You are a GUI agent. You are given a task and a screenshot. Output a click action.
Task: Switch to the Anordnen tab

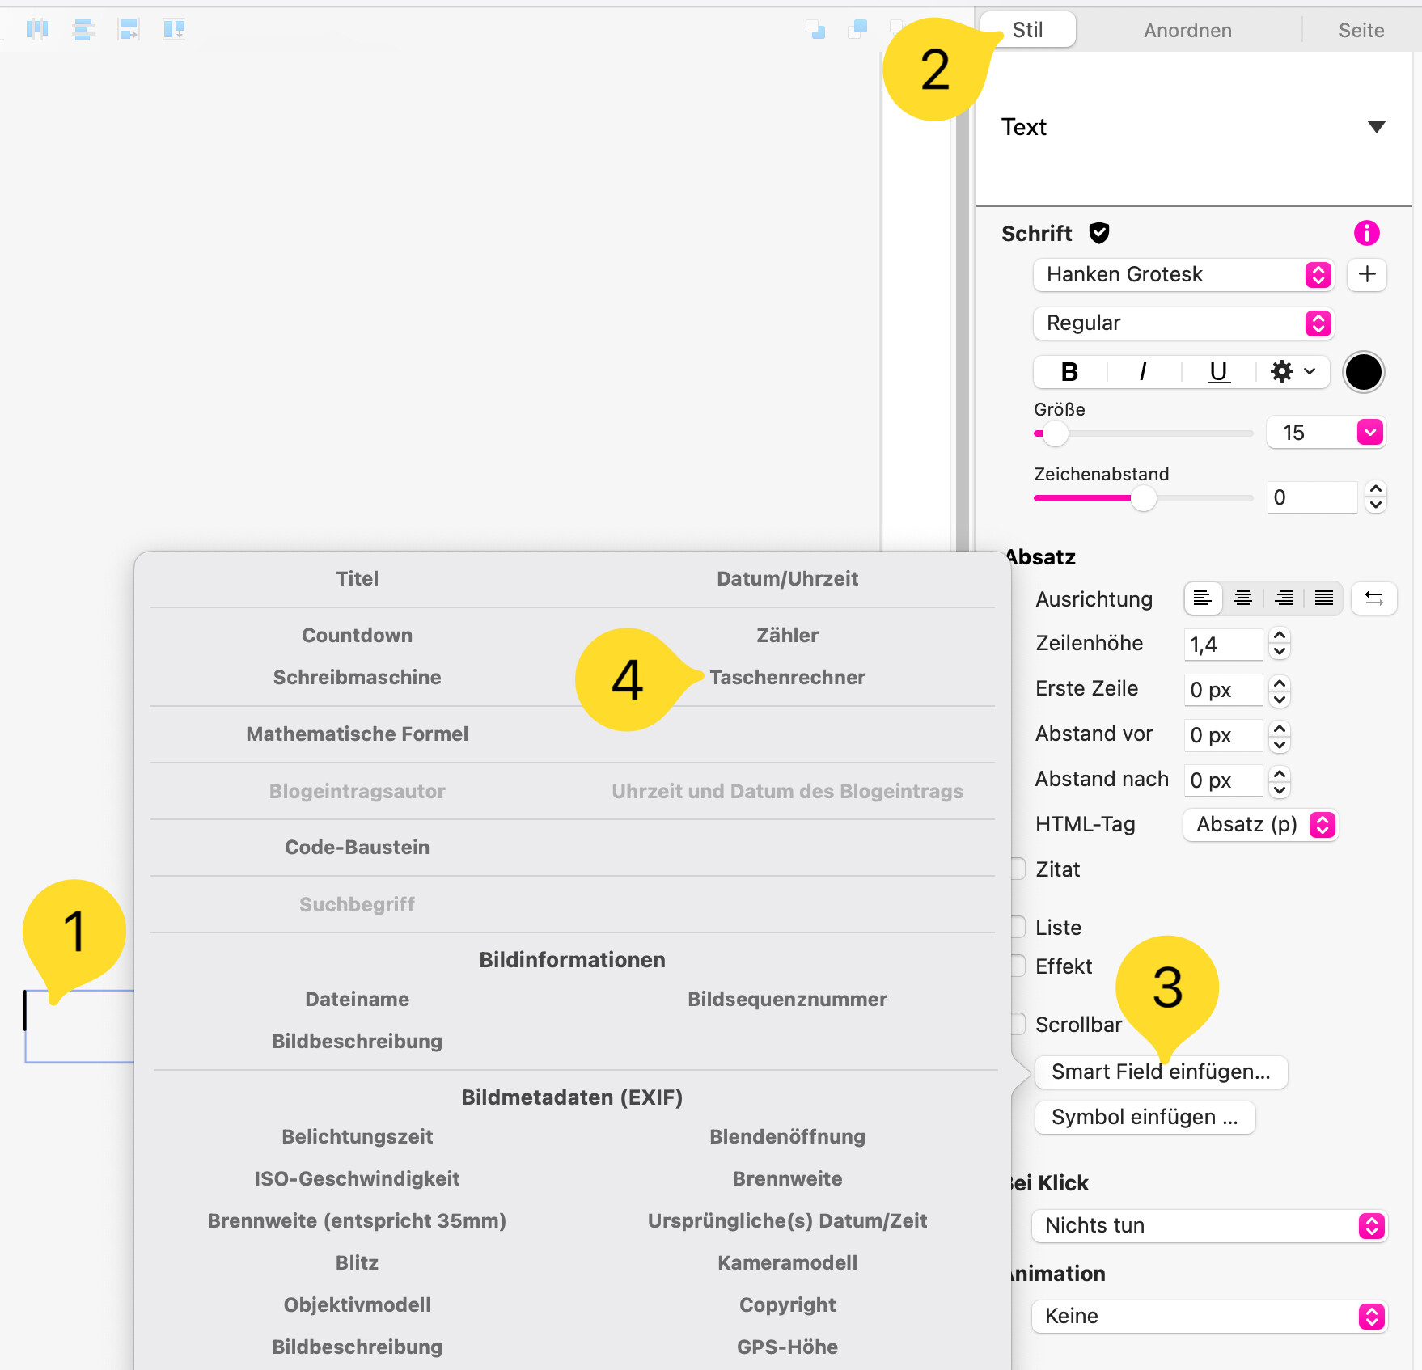(x=1187, y=31)
